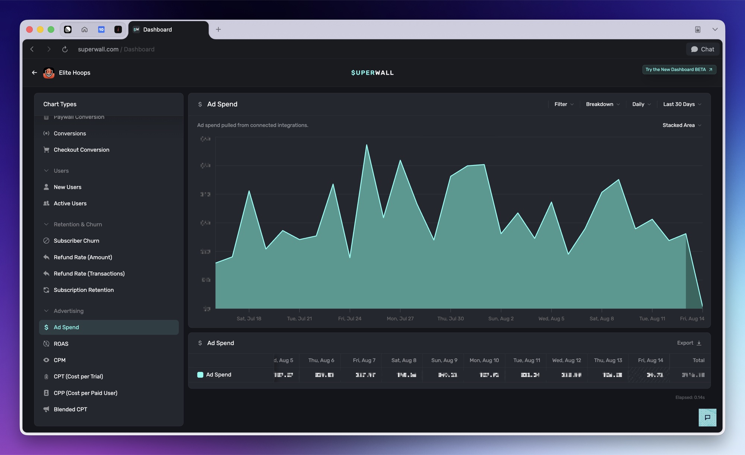
Task: Collapse the Retention & Churn section
Action: (x=46, y=224)
